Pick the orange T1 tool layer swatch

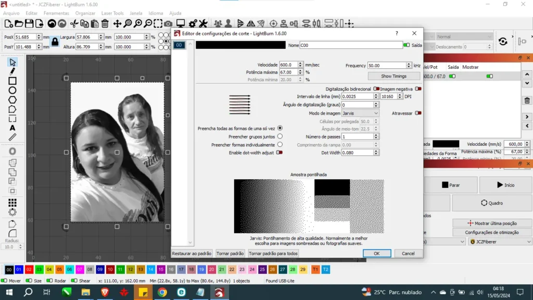(x=315, y=269)
